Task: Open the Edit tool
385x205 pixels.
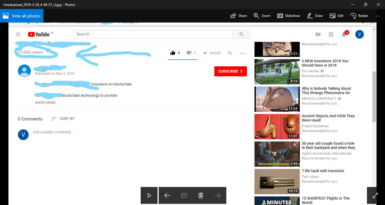Action: pyautogui.click(x=337, y=16)
